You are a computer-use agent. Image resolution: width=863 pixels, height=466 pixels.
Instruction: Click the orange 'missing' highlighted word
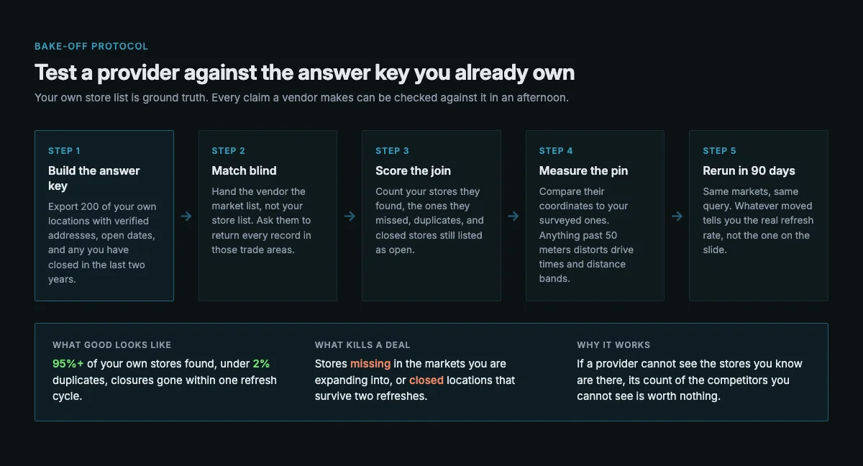[370, 364]
